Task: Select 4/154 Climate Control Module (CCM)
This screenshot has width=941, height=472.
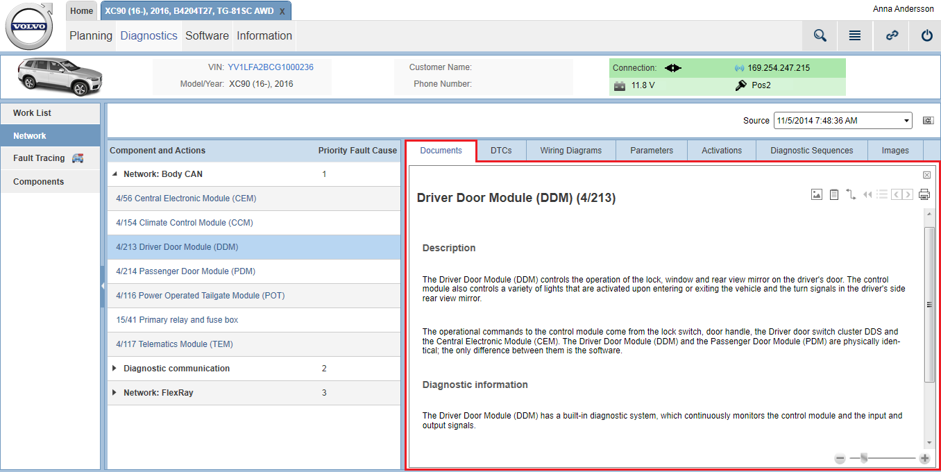Action: [x=254, y=223]
